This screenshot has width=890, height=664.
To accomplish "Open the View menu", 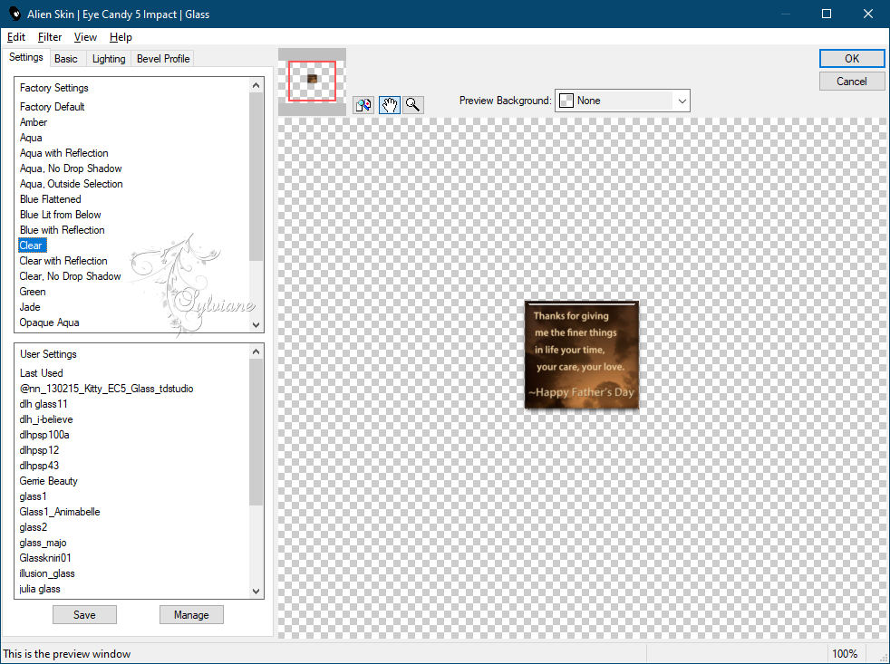I will (85, 37).
